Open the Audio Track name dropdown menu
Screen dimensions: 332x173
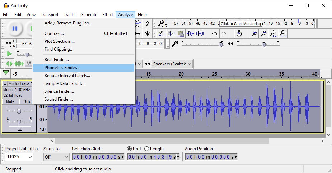[20, 83]
